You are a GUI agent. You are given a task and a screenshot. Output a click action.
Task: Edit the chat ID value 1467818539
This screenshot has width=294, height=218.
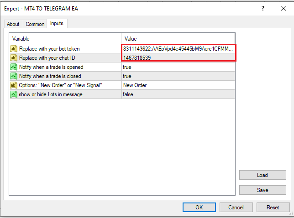(178, 58)
